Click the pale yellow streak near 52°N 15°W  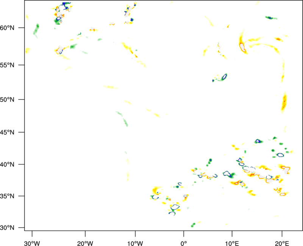[x=111, y=87]
